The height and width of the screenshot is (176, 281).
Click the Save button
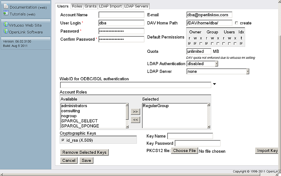86,161
